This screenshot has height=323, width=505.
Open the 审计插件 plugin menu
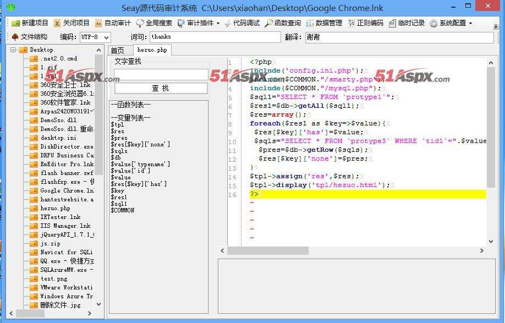tap(199, 23)
